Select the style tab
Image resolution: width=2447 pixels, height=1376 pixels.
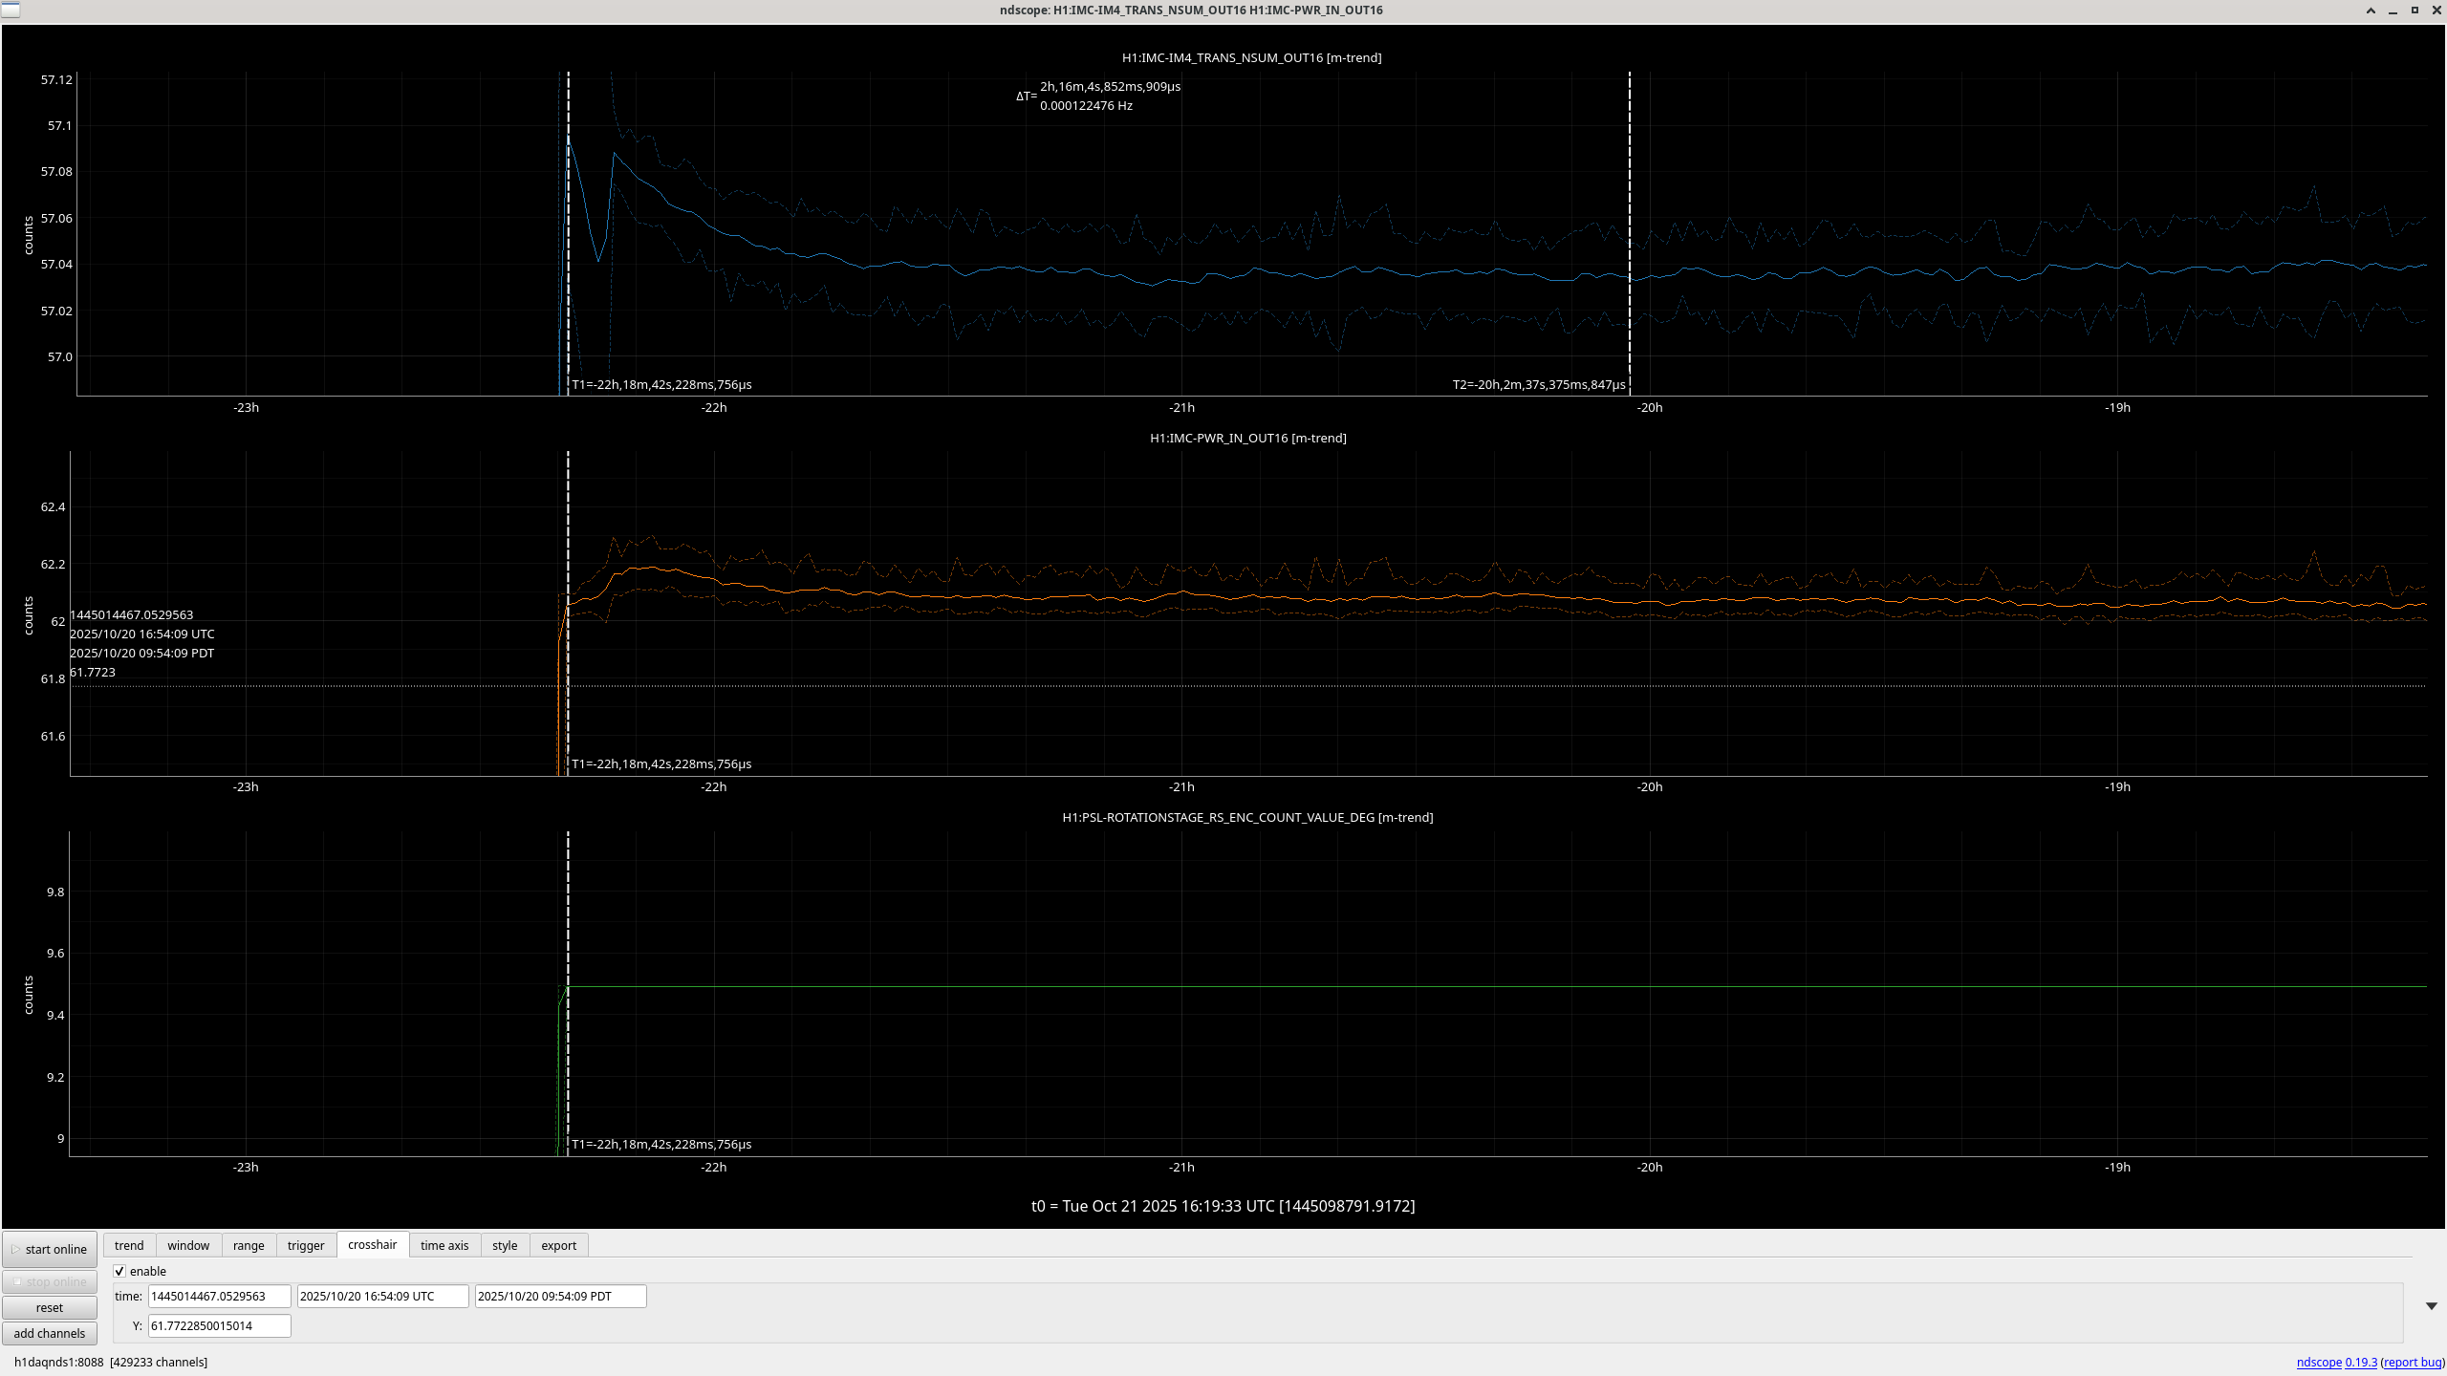pos(505,1245)
